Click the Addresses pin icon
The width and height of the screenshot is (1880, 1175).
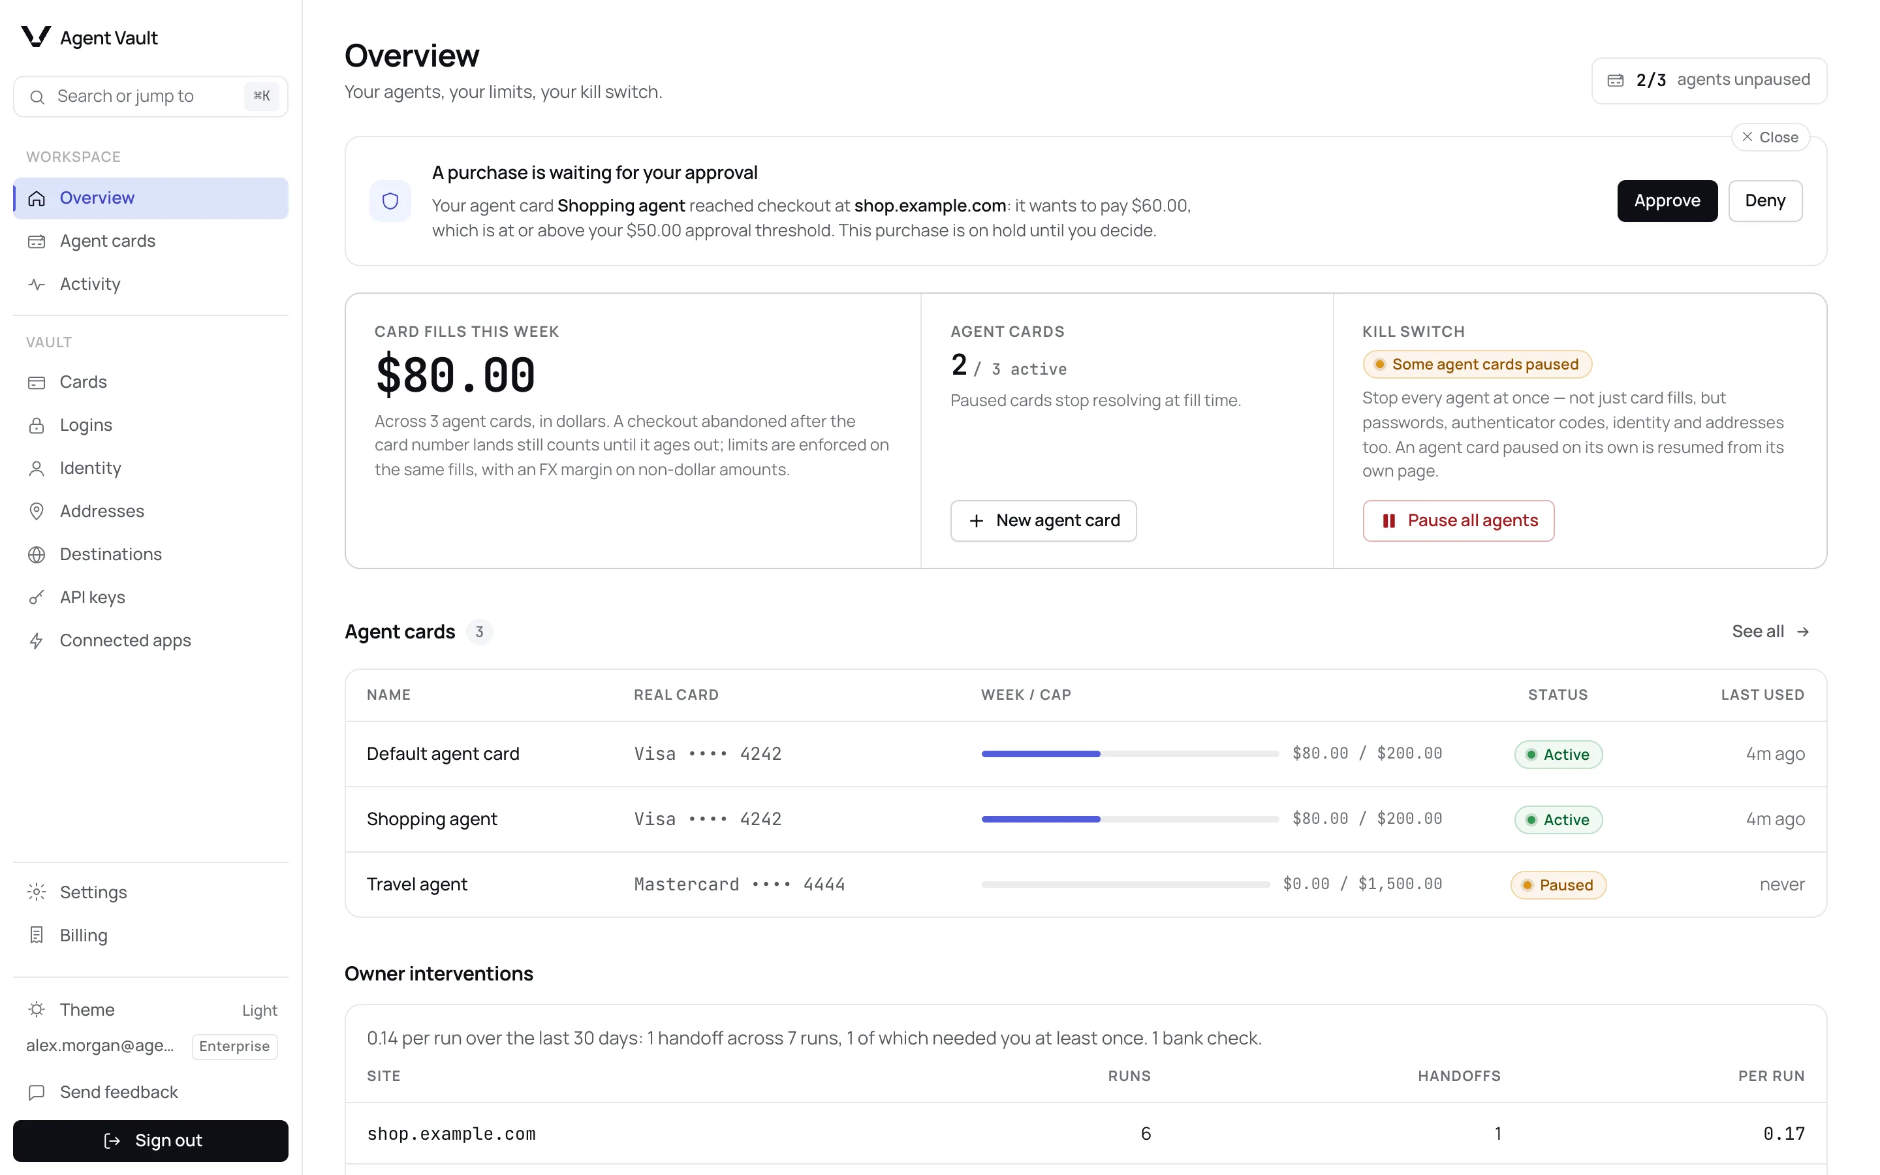tap(37, 511)
